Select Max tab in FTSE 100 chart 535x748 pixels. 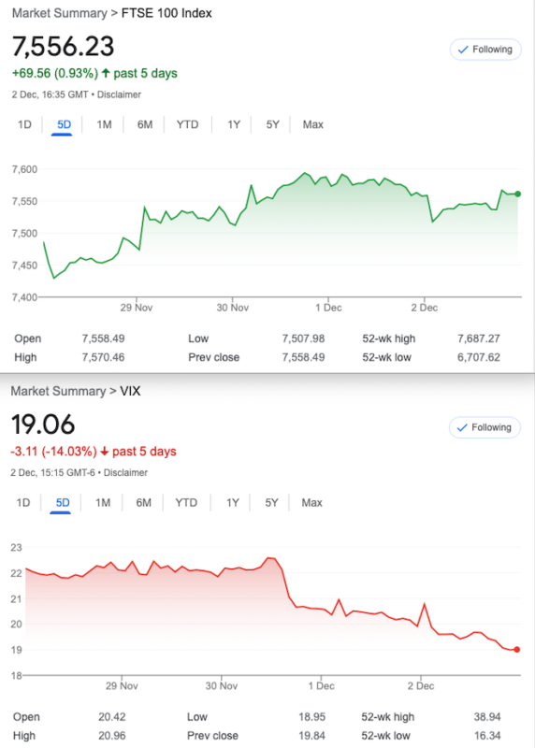click(313, 124)
